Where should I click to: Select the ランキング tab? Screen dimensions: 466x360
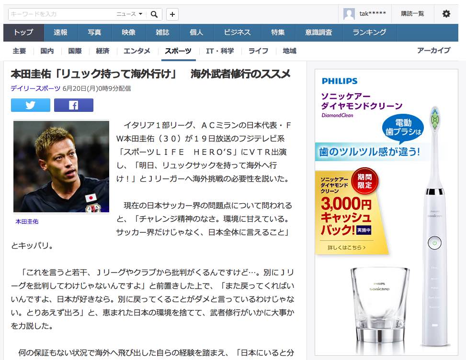(369, 33)
